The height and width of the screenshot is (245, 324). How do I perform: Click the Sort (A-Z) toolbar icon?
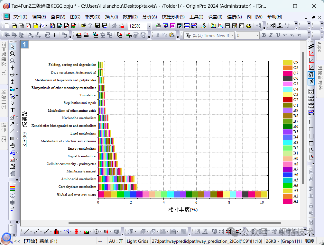(287, 26)
